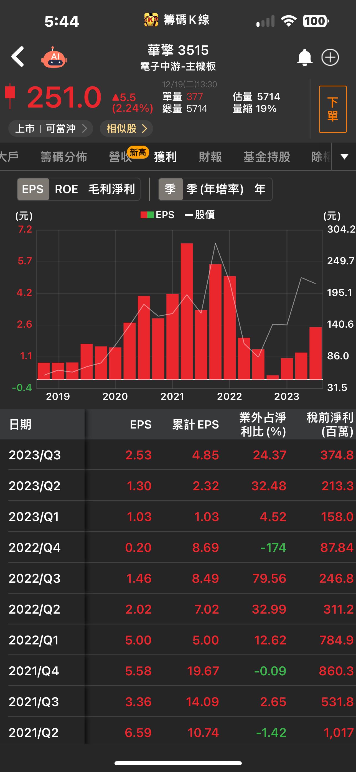Viewport: 356px width, 772px height.
Task: Tap the 日期 column header
Action: (20, 424)
